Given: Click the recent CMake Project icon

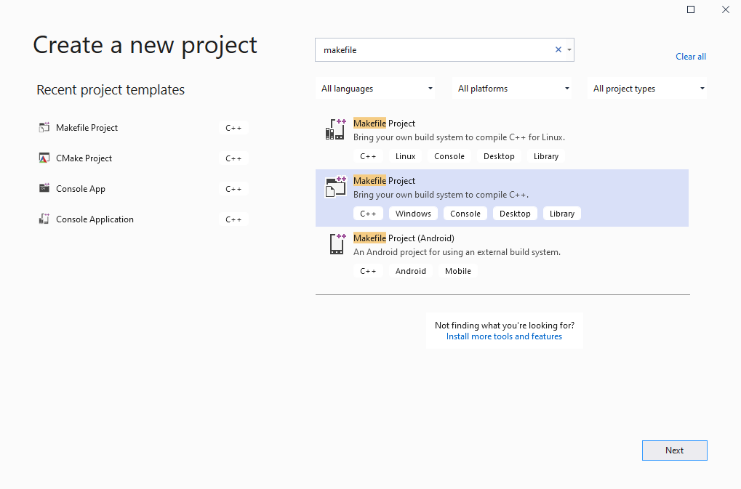Looking at the screenshot, I should (x=44, y=158).
